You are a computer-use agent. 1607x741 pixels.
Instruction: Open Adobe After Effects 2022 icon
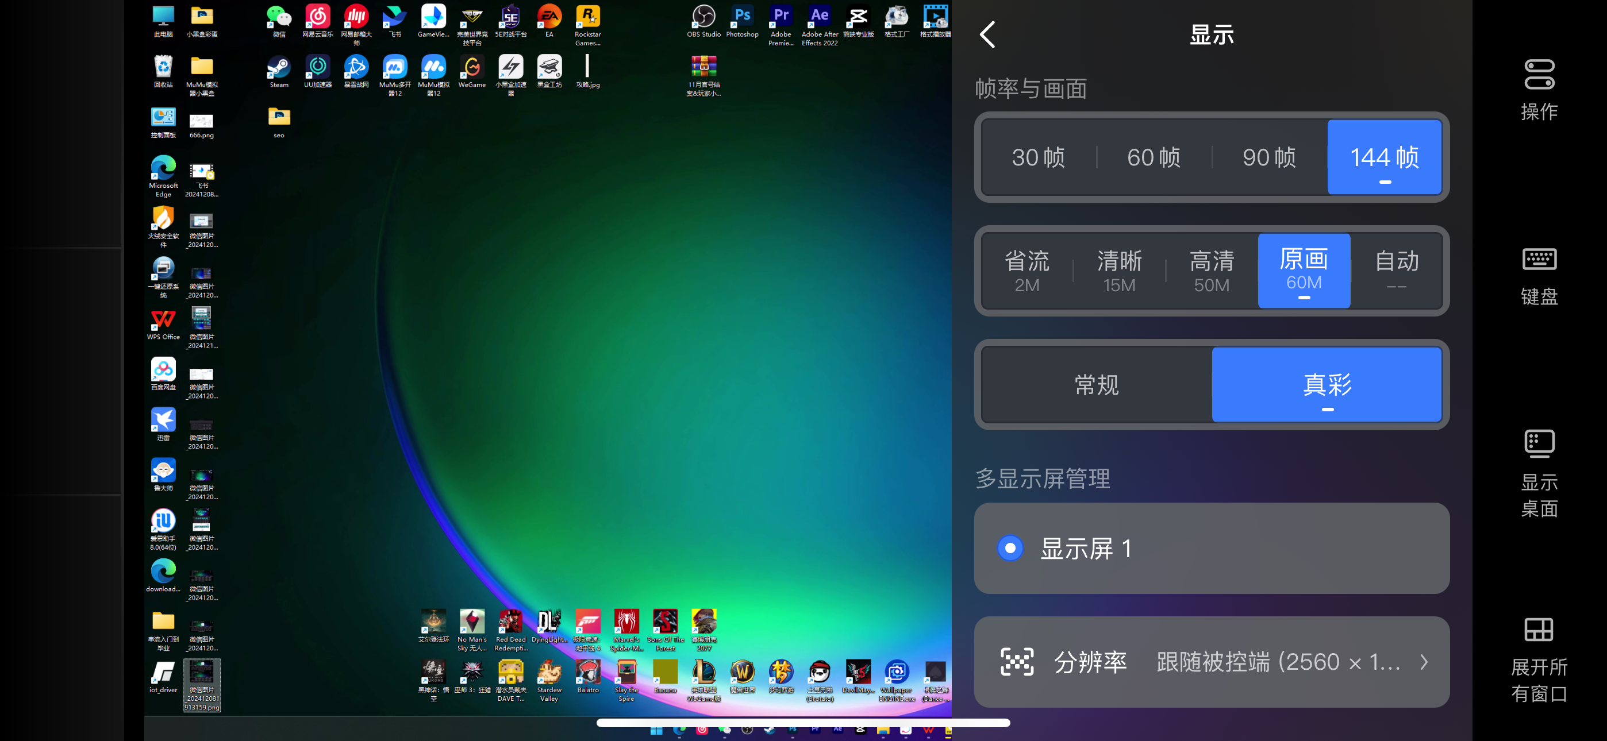click(x=820, y=25)
